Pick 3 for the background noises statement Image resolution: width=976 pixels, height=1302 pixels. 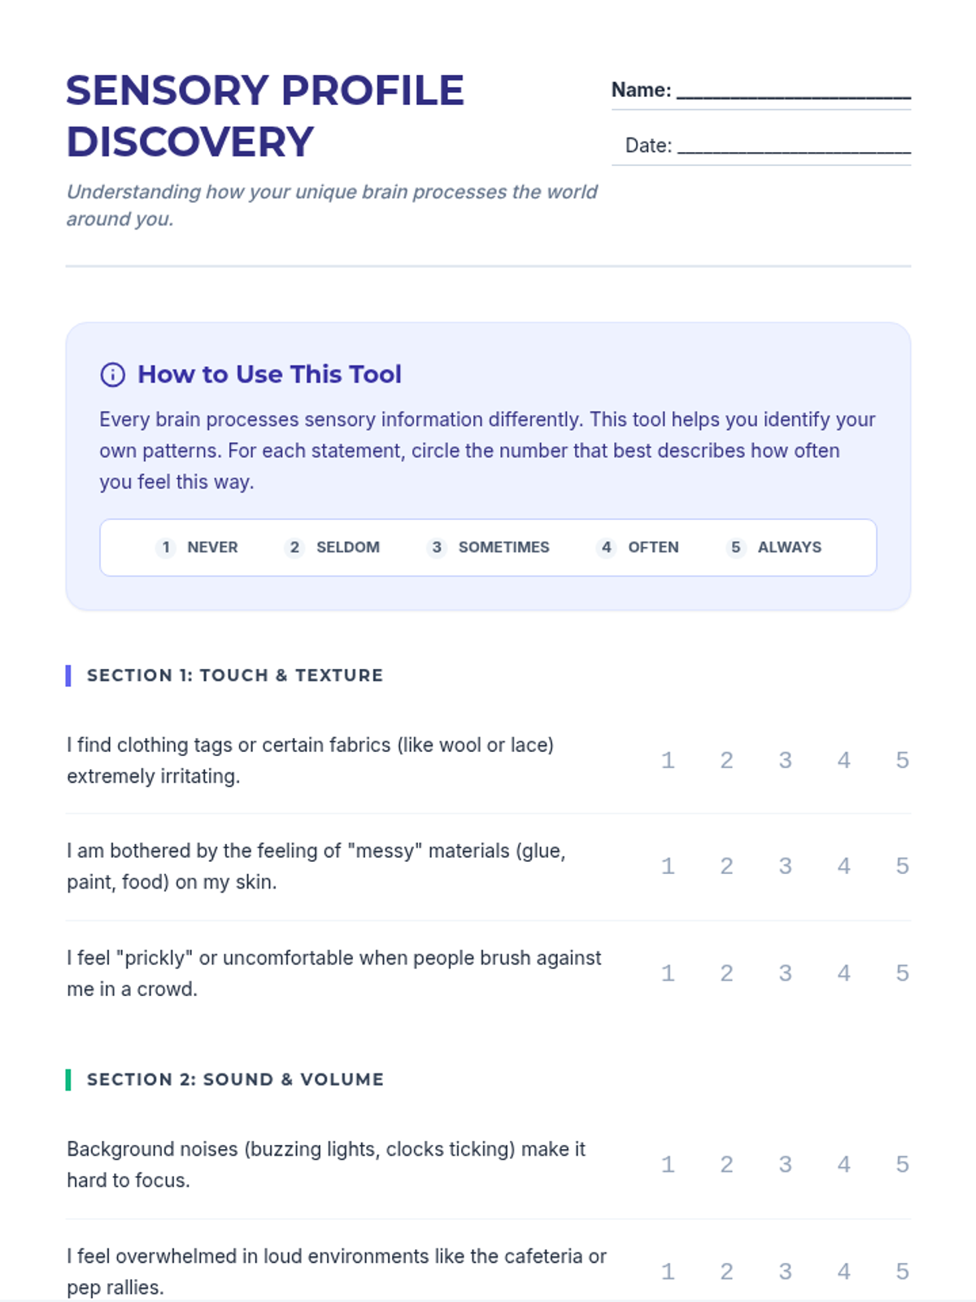[x=785, y=1164]
